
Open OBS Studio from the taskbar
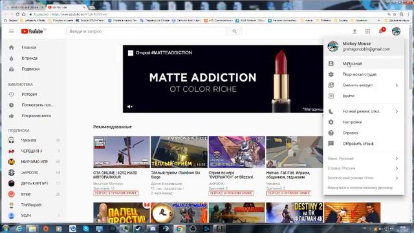(x=193, y=228)
